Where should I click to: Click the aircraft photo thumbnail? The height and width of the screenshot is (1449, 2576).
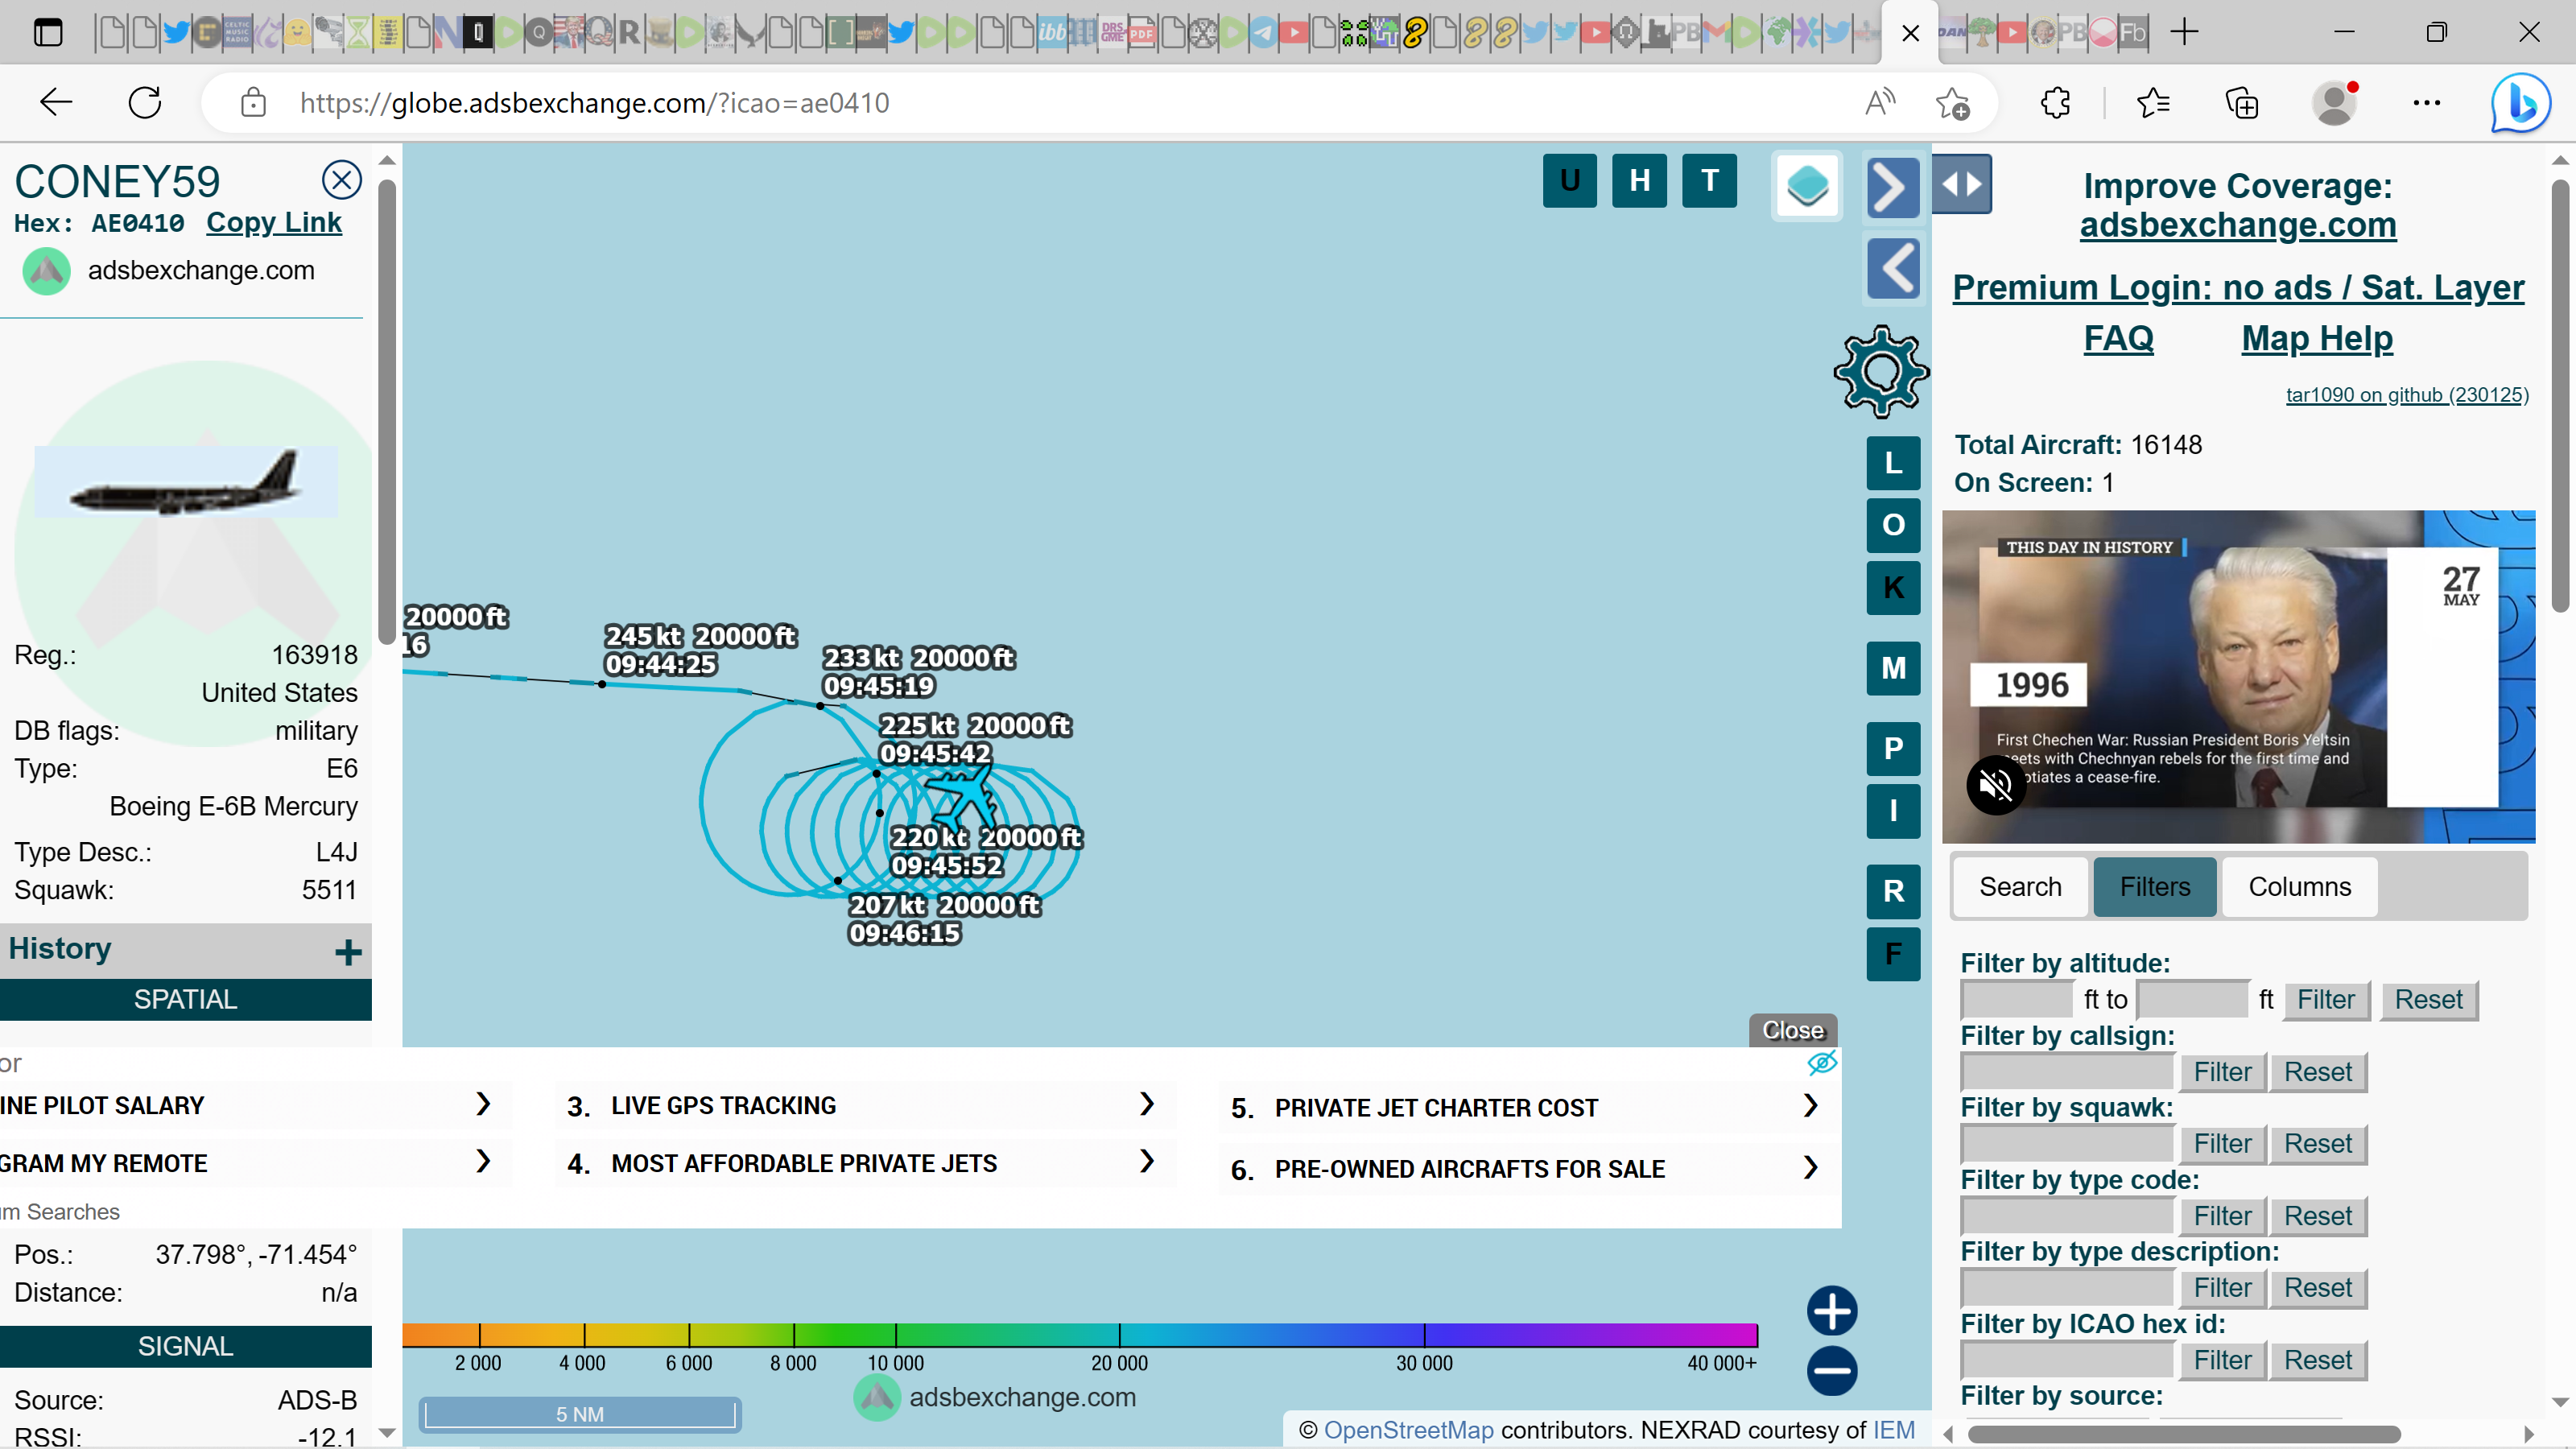click(186, 481)
